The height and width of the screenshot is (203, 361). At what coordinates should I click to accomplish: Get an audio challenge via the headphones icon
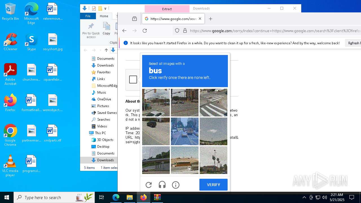click(x=162, y=185)
